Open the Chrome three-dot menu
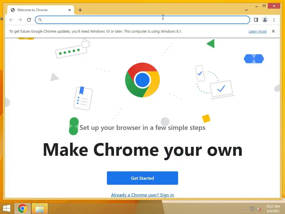Screen dimensions: 285x214 pyautogui.click(x=274, y=20)
